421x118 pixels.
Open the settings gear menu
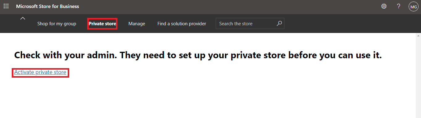click(384, 6)
